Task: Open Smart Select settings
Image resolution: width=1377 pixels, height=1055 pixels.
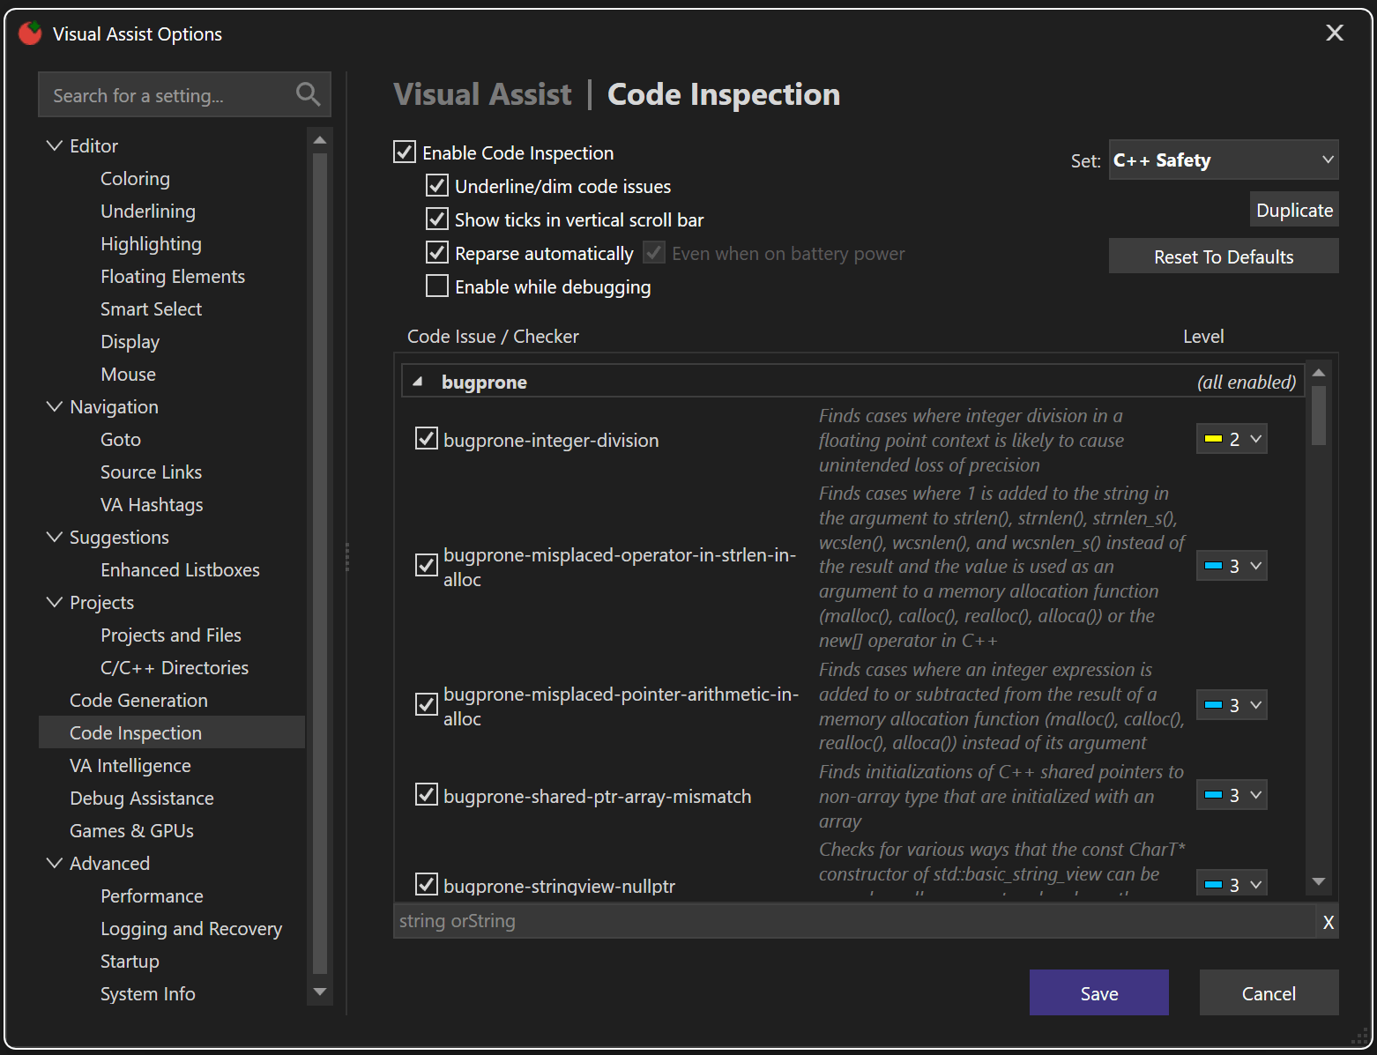Action: tap(151, 308)
